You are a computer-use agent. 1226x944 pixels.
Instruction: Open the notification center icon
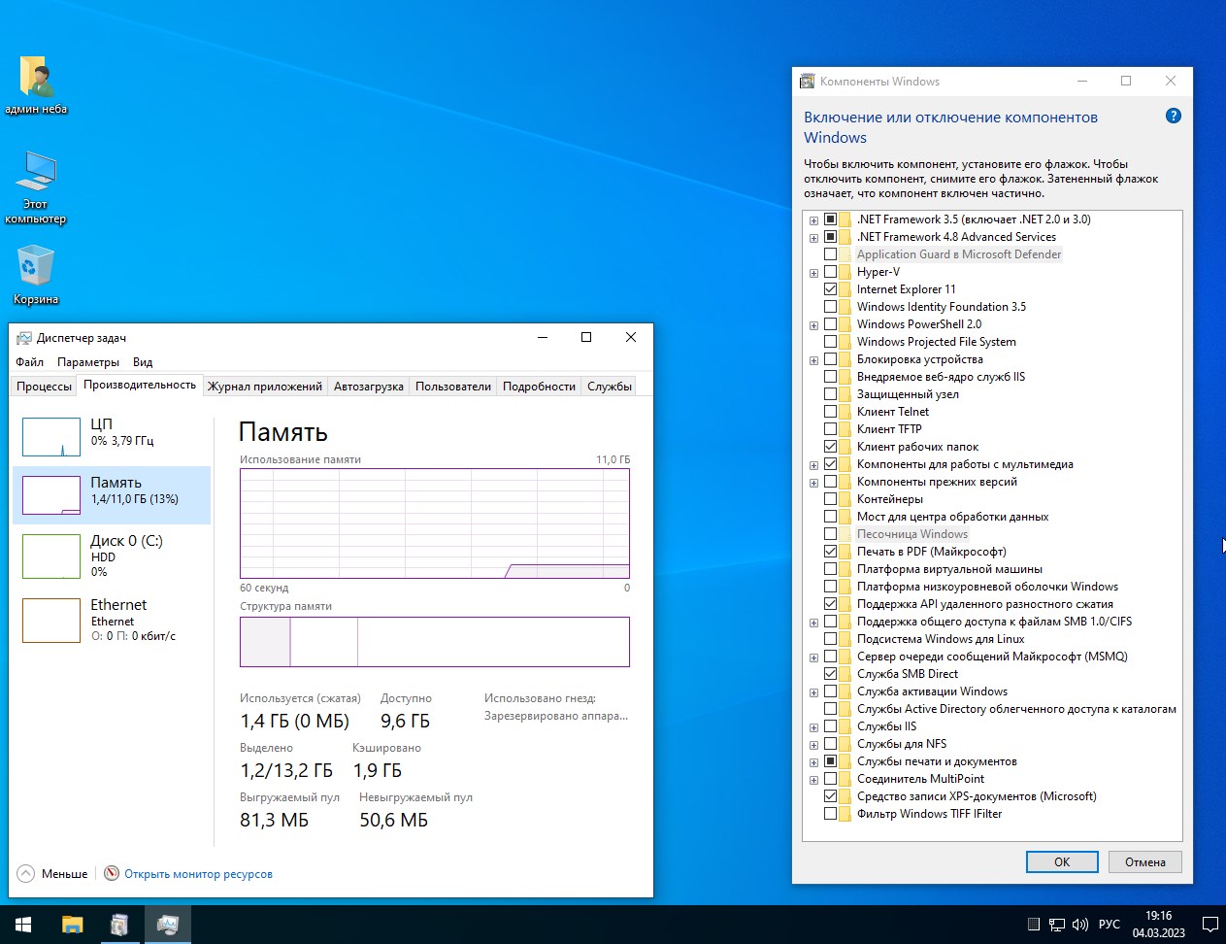1209,925
